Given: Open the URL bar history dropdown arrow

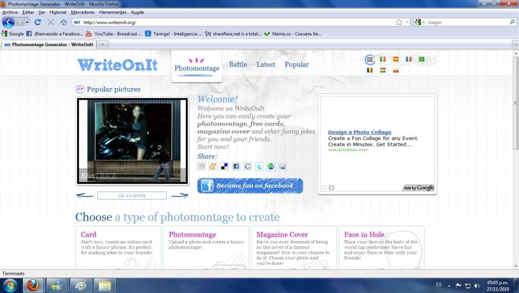Looking at the screenshot, I should point(407,22).
